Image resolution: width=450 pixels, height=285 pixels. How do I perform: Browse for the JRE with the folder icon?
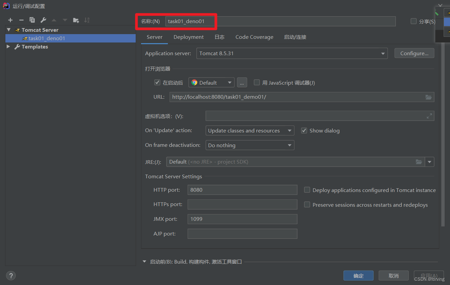point(419,162)
